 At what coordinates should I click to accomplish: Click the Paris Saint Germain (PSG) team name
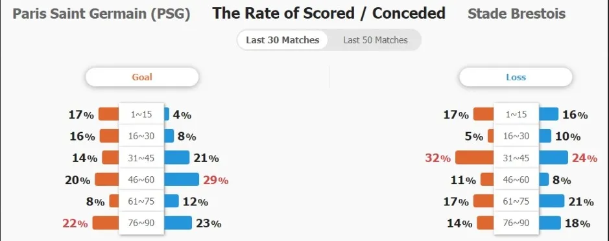(101, 14)
